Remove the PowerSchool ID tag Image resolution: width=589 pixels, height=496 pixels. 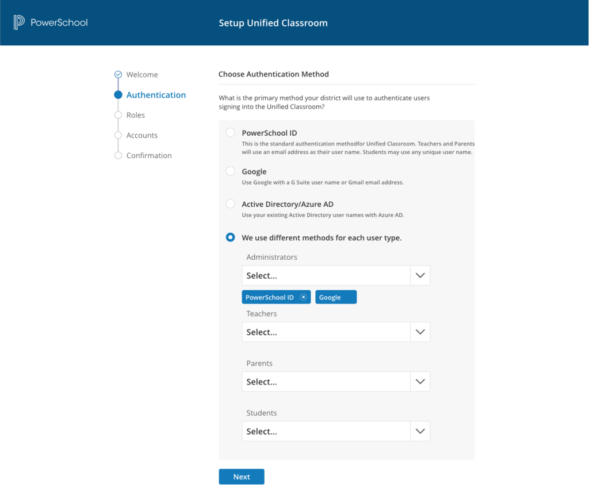pyautogui.click(x=304, y=297)
